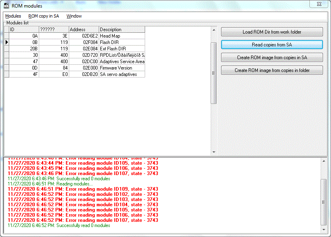Click Create ROM image from copies in folder

(272, 70)
